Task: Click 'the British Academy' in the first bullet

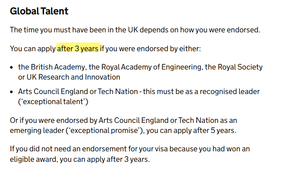Action: 51,67
